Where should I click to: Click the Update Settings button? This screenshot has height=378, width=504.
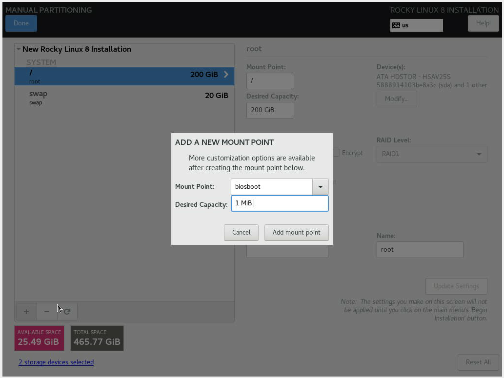[x=456, y=286]
